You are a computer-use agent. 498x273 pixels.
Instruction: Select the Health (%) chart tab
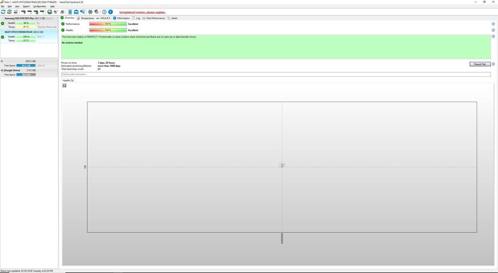[68, 80]
